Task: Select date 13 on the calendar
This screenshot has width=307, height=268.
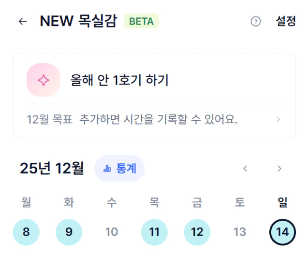Action: 240,232
